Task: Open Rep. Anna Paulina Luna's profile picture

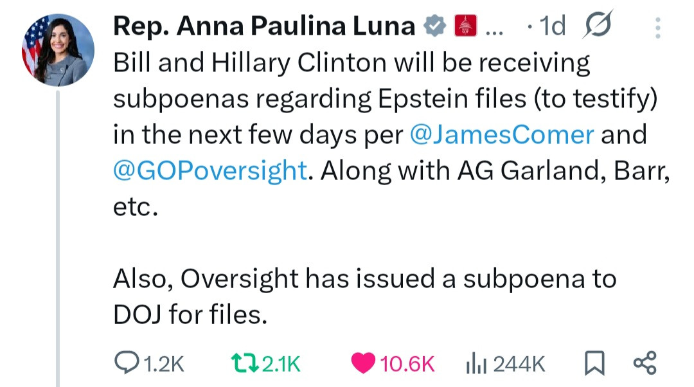Action: pyautogui.click(x=58, y=50)
